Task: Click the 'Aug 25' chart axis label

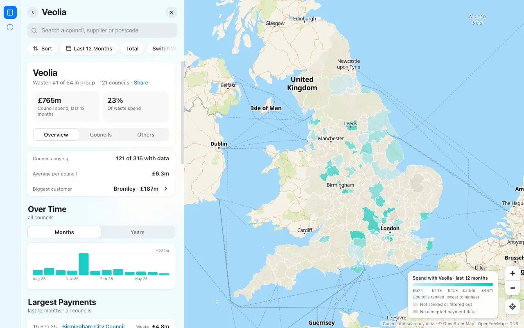Action: [39, 279]
